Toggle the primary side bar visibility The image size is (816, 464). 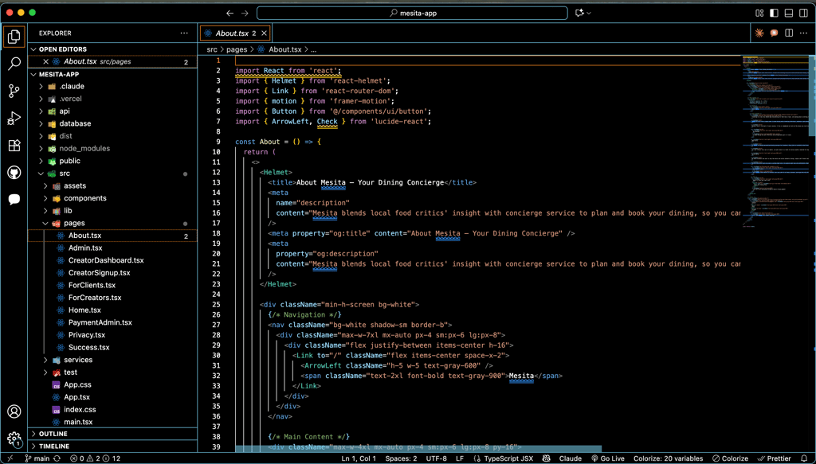pyautogui.click(x=774, y=13)
